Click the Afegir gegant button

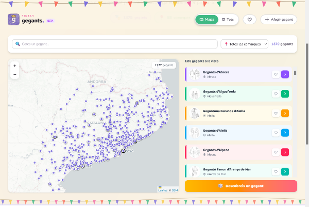pyautogui.click(x=279, y=19)
